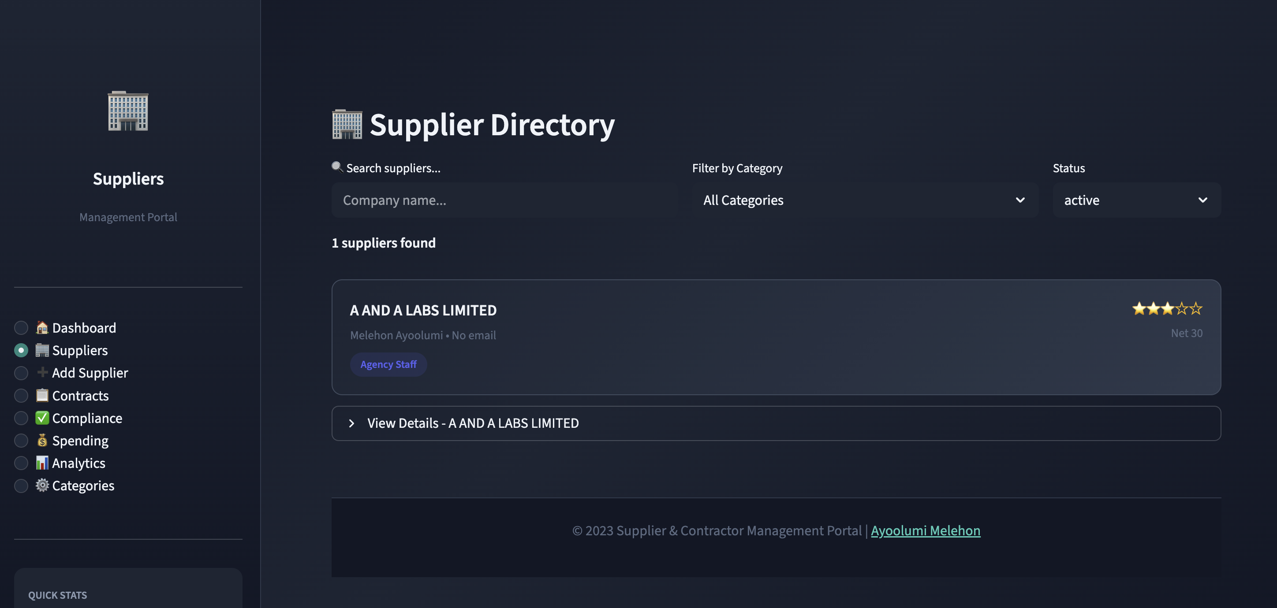1277x608 pixels.
Task: Click the magnifying glass search icon
Action: click(x=337, y=167)
